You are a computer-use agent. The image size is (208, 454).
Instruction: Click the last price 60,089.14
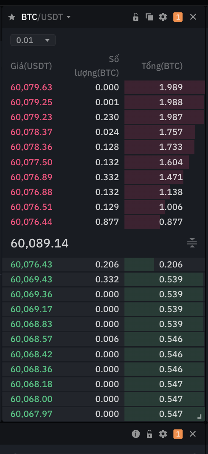click(39, 243)
